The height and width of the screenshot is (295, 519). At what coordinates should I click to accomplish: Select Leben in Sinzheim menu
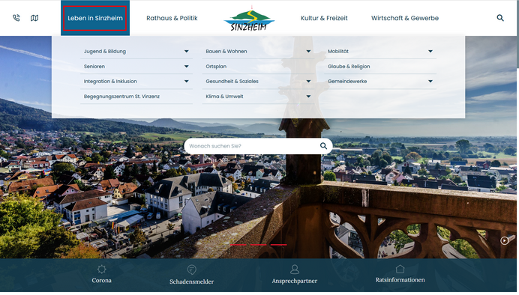point(95,18)
